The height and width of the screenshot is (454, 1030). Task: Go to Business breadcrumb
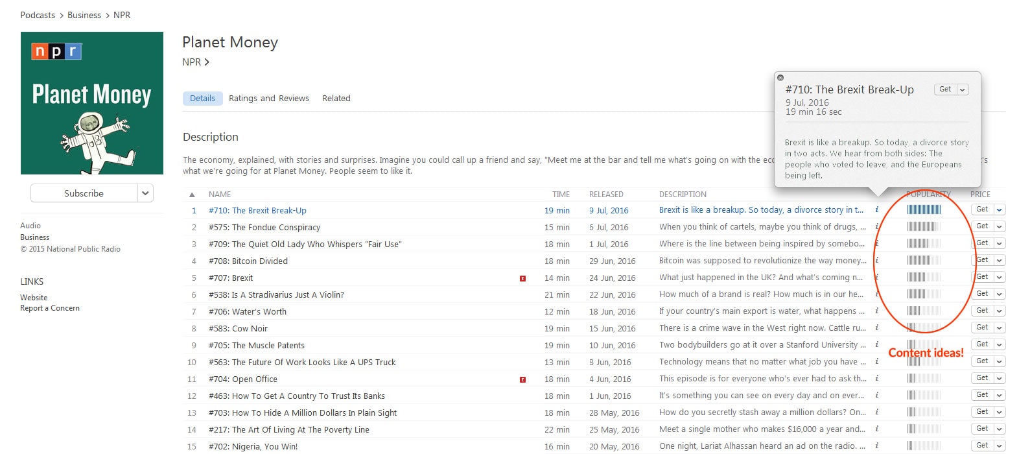click(84, 15)
